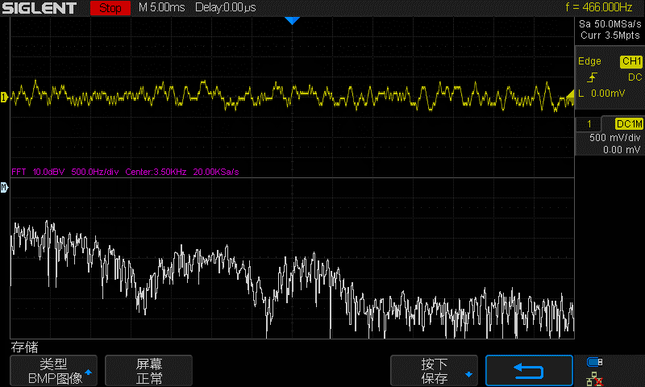Click the 屏幕 正常 screen mode button
Screen dimensions: 645x387
click(x=149, y=371)
